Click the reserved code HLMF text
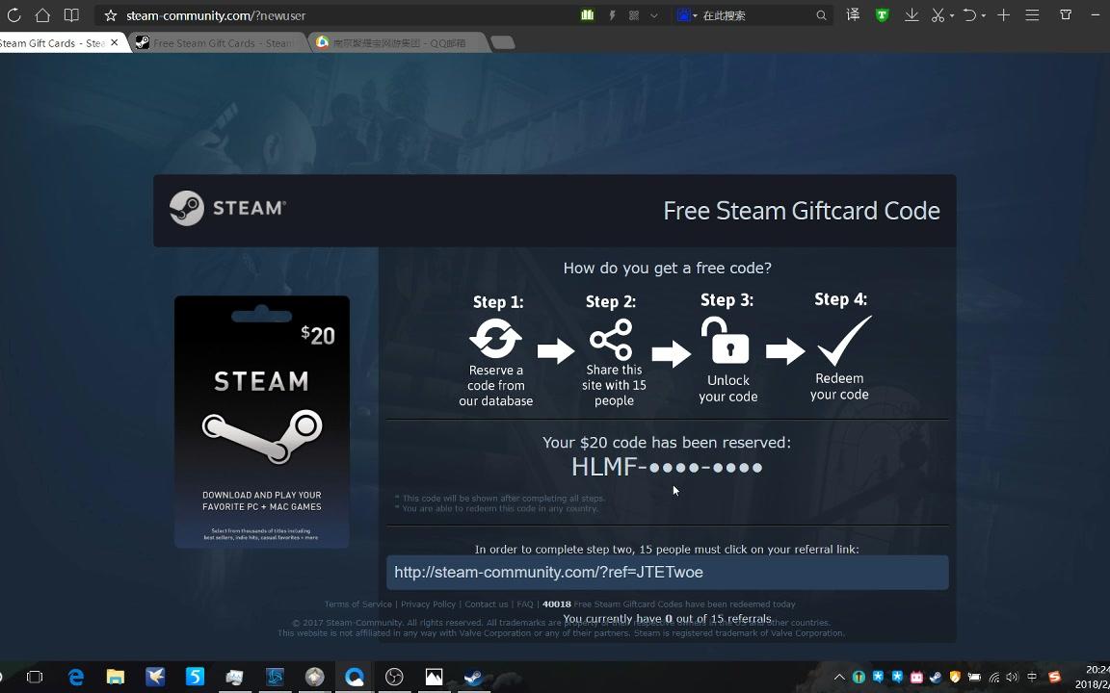 click(667, 468)
